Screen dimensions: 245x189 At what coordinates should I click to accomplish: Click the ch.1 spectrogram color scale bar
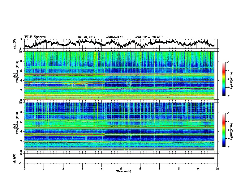(x=224, y=79)
